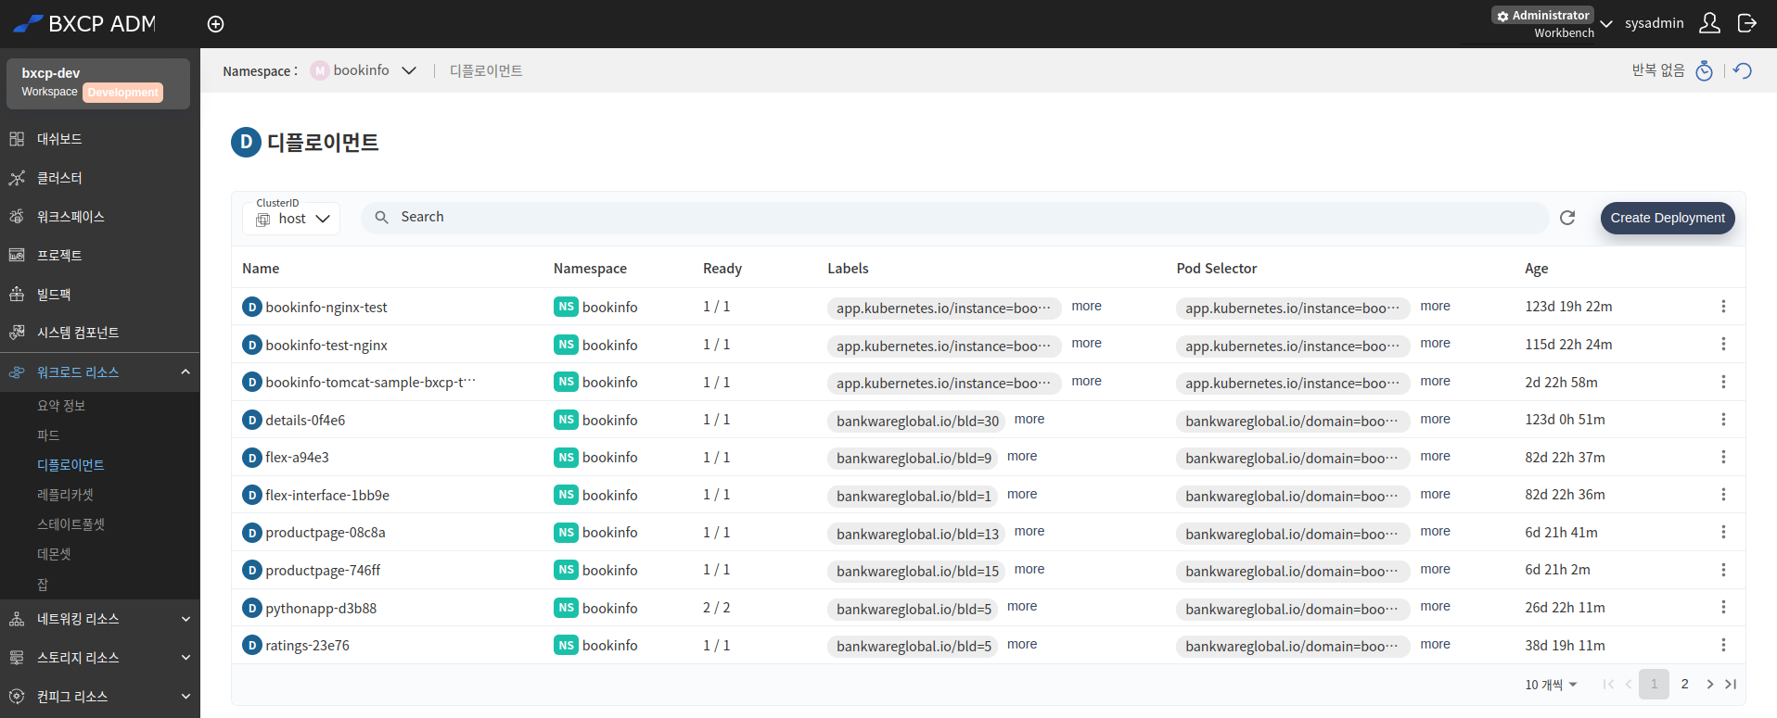Click the page reload icon in breadcrumb bar
1777x718 pixels.
coord(1743,70)
